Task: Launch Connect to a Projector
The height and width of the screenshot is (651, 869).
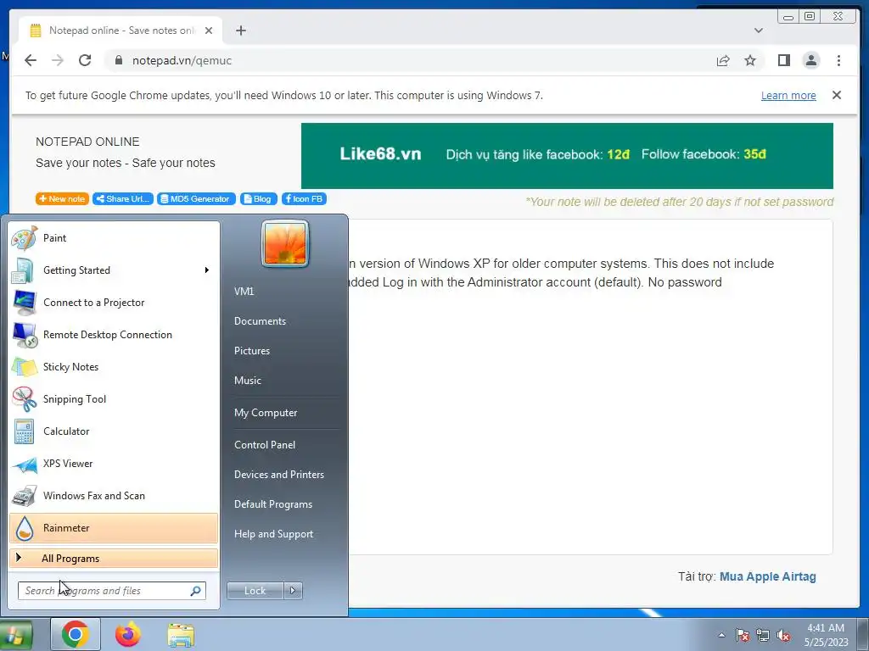Action: point(114,303)
